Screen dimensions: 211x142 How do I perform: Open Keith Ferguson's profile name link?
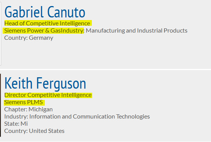coord(45,83)
